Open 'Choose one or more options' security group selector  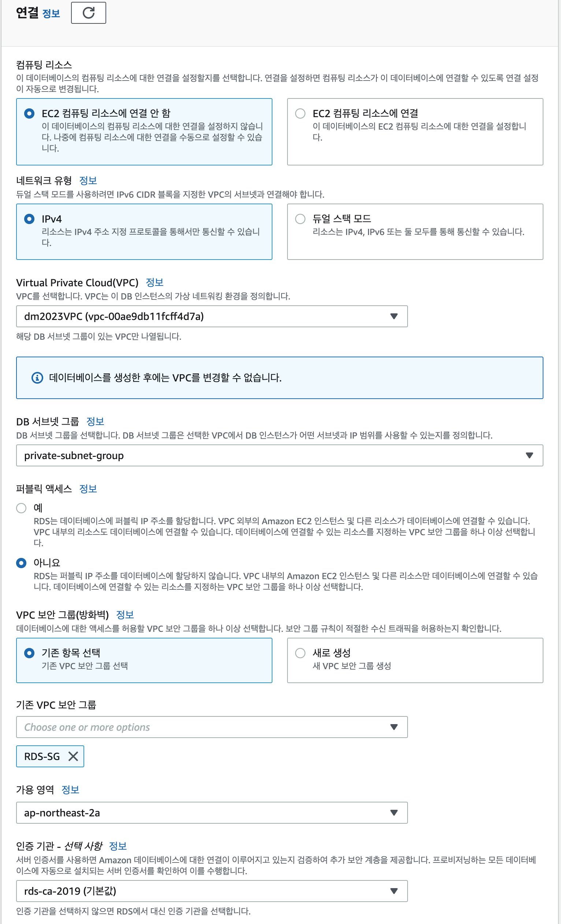pyautogui.click(x=212, y=727)
